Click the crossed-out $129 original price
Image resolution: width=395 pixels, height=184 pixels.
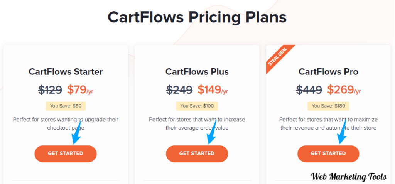tap(50, 89)
